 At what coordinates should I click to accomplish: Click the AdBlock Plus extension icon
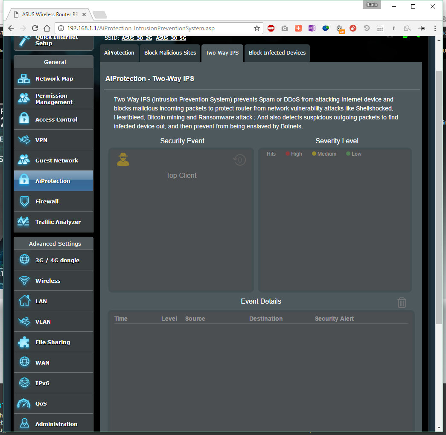coord(271,28)
